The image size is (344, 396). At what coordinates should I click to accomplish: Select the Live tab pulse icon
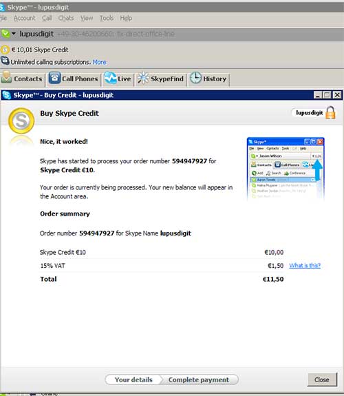click(x=110, y=78)
